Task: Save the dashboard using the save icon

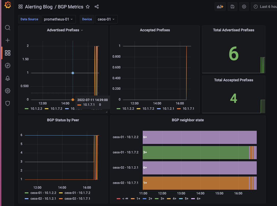Action: coord(232,7)
